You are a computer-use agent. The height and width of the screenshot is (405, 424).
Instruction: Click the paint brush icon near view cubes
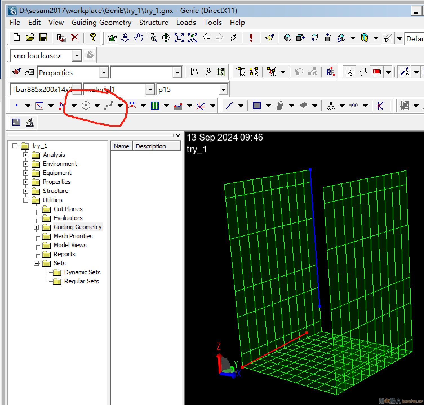click(269, 38)
